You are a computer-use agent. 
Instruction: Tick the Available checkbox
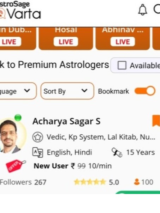(122, 65)
